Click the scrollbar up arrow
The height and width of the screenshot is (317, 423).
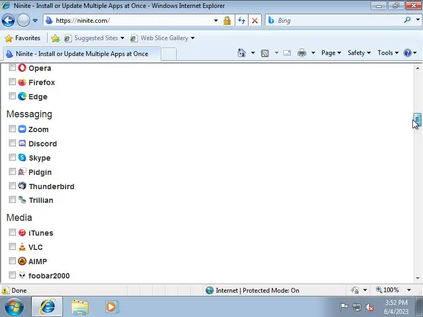point(418,68)
